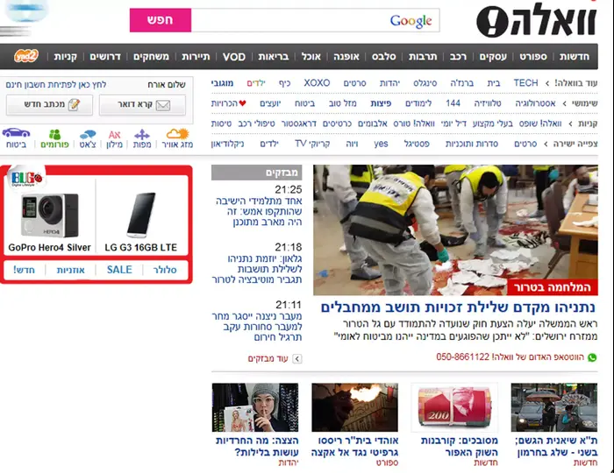Click the WhatsApp icon under the headline
The width and height of the screenshot is (614, 473).
pyautogui.click(x=592, y=357)
